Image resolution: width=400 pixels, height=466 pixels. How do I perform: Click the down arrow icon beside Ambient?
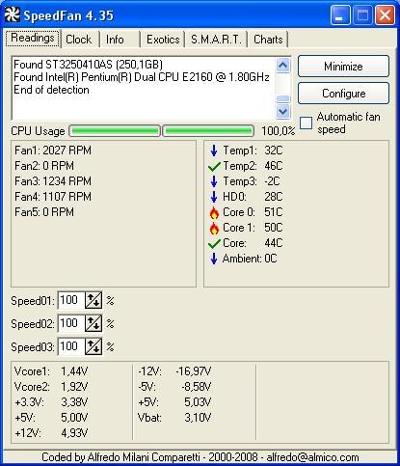(x=214, y=259)
